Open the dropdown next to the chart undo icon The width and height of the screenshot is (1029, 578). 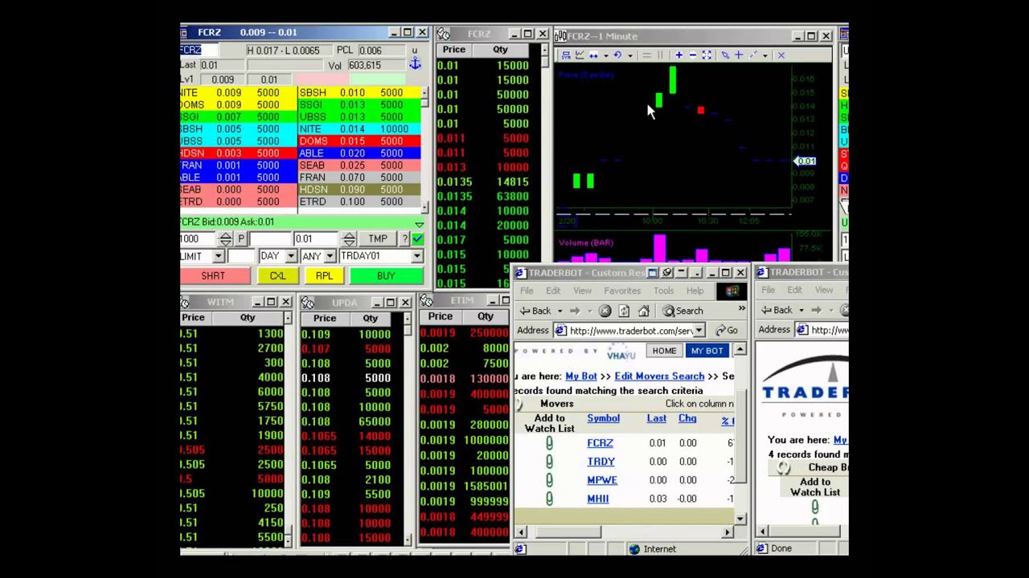630,55
